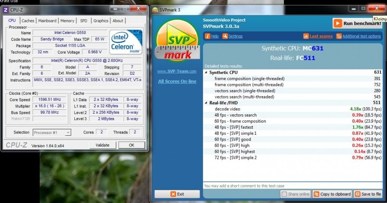Click the orange Run benchmark play icon

337,23
